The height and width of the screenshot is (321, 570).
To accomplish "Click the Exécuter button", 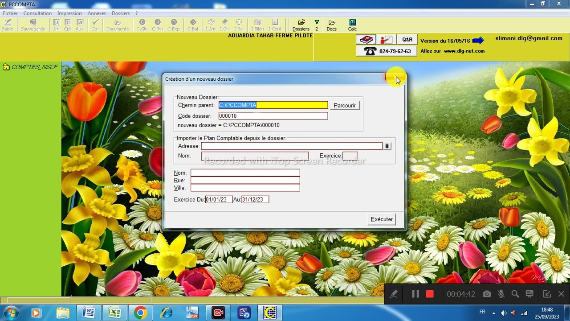I will [382, 219].
